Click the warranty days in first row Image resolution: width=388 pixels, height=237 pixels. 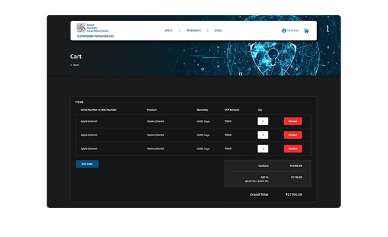[203, 121]
